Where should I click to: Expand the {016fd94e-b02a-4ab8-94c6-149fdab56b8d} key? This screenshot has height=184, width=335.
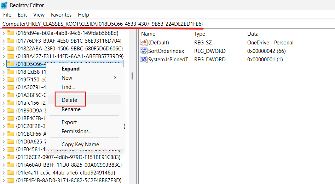pos(4,33)
